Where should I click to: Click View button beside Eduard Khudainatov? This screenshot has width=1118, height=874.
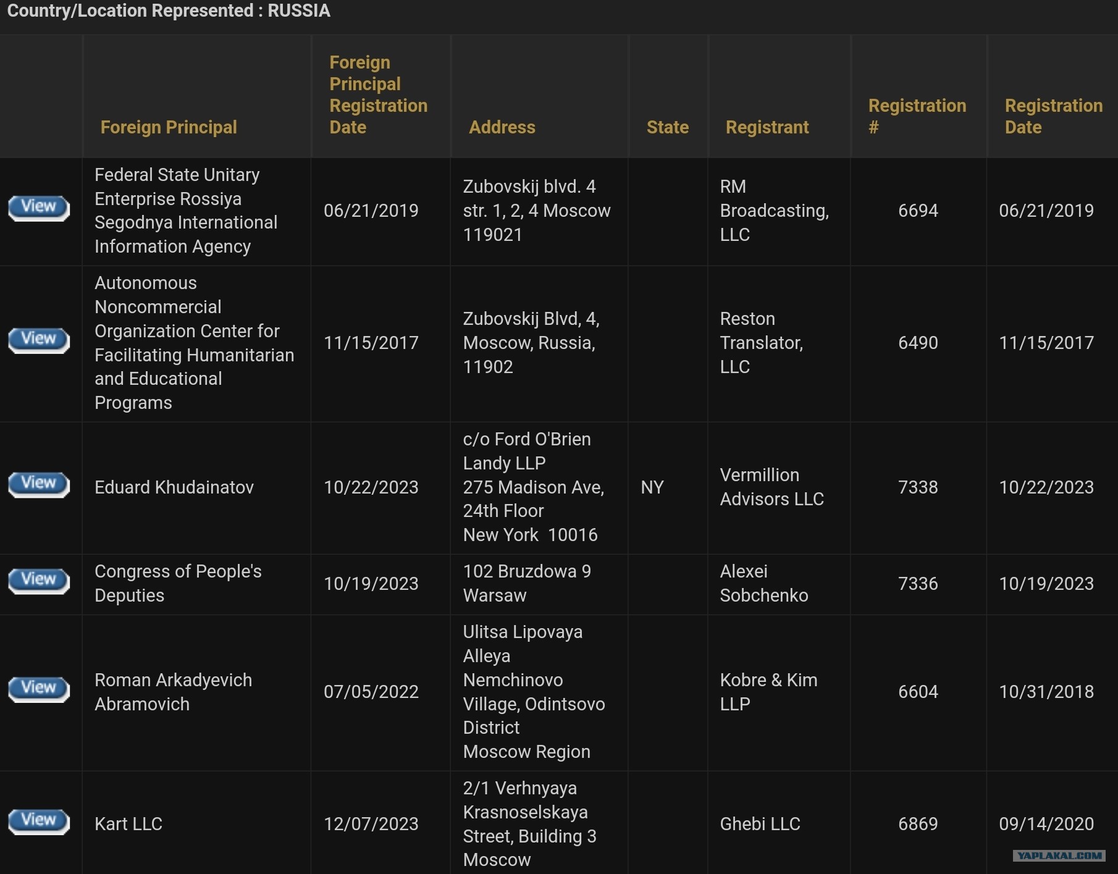pos(39,484)
